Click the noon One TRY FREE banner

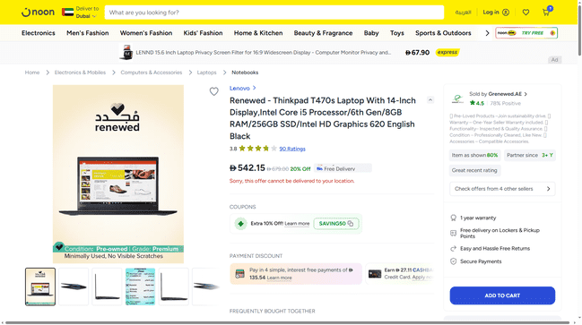coord(526,33)
